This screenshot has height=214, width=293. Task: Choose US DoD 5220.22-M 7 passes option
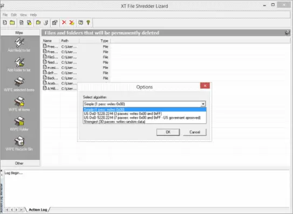pyautogui.click(x=145, y=118)
